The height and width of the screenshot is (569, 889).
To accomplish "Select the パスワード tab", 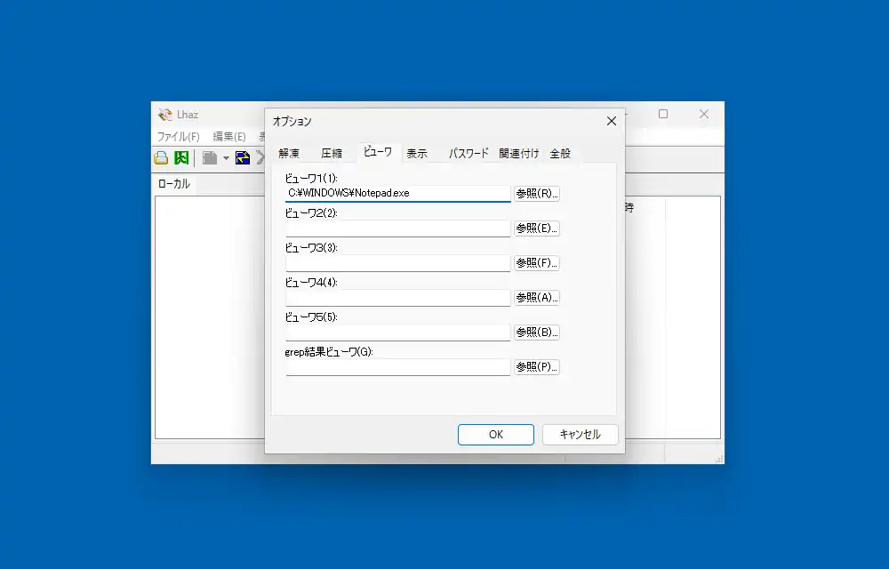I will (469, 153).
